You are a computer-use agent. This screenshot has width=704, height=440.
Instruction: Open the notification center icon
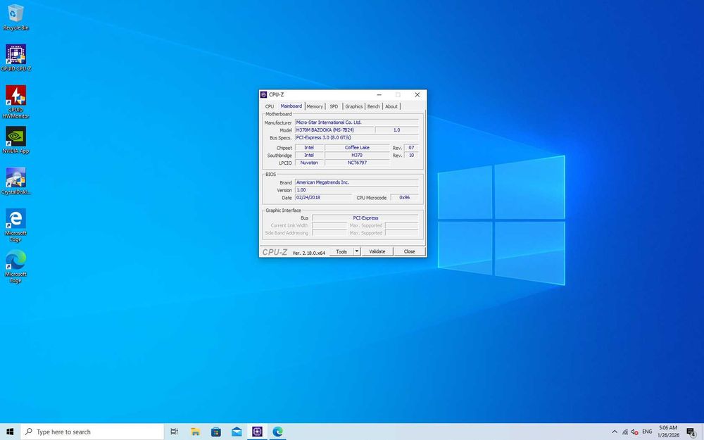(691, 432)
